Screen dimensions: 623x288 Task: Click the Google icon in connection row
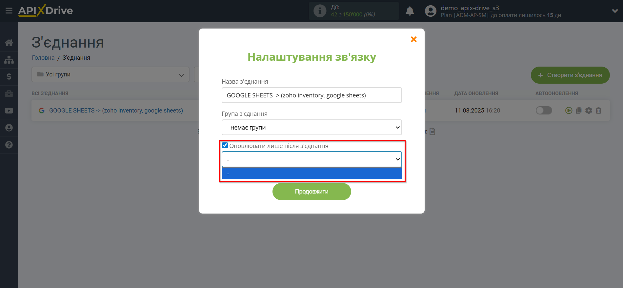(42, 111)
